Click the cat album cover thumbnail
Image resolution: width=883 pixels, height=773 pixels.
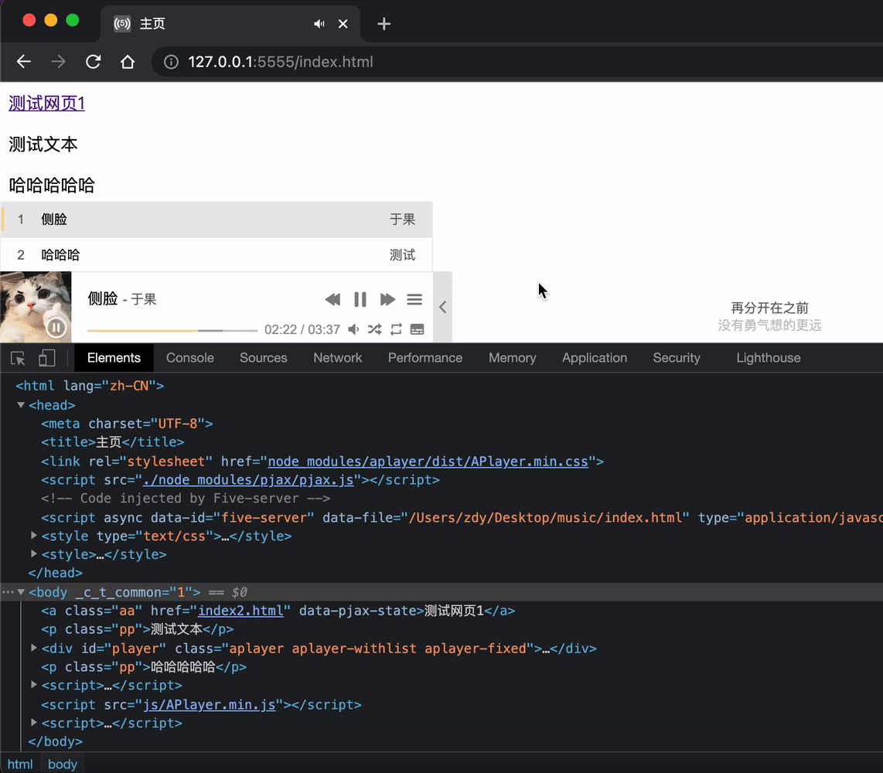[36, 307]
